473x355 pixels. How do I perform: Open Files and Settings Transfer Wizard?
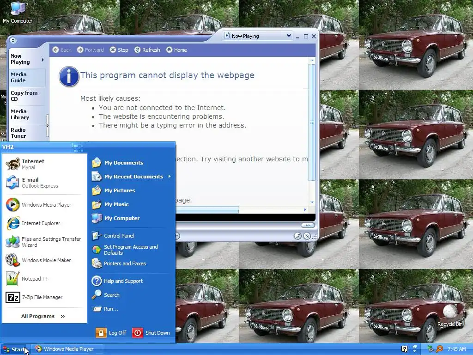pos(44,242)
